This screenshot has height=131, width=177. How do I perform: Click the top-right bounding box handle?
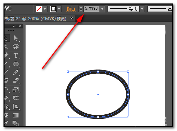(x=128, y=72)
